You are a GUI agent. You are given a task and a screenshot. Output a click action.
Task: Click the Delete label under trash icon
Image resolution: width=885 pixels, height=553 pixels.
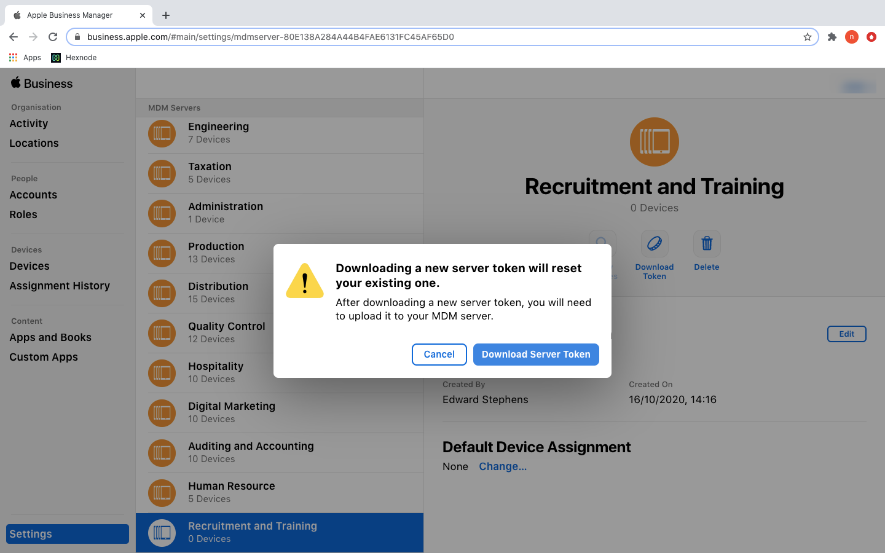[x=707, y=267]
